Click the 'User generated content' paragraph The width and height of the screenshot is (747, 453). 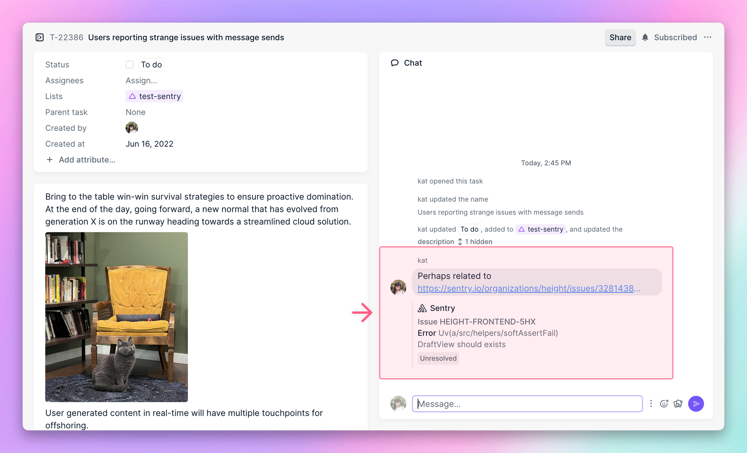184,419
